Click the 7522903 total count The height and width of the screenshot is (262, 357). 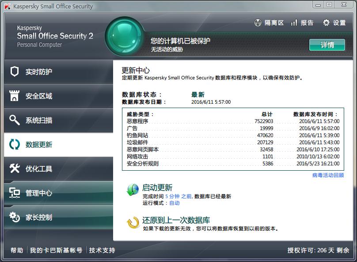pyautogui.click(x=264, y=121)
